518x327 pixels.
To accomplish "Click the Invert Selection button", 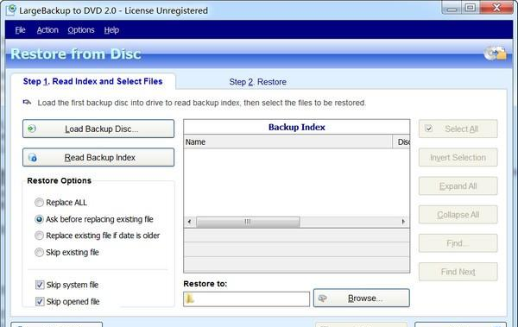I will point(458,158).
